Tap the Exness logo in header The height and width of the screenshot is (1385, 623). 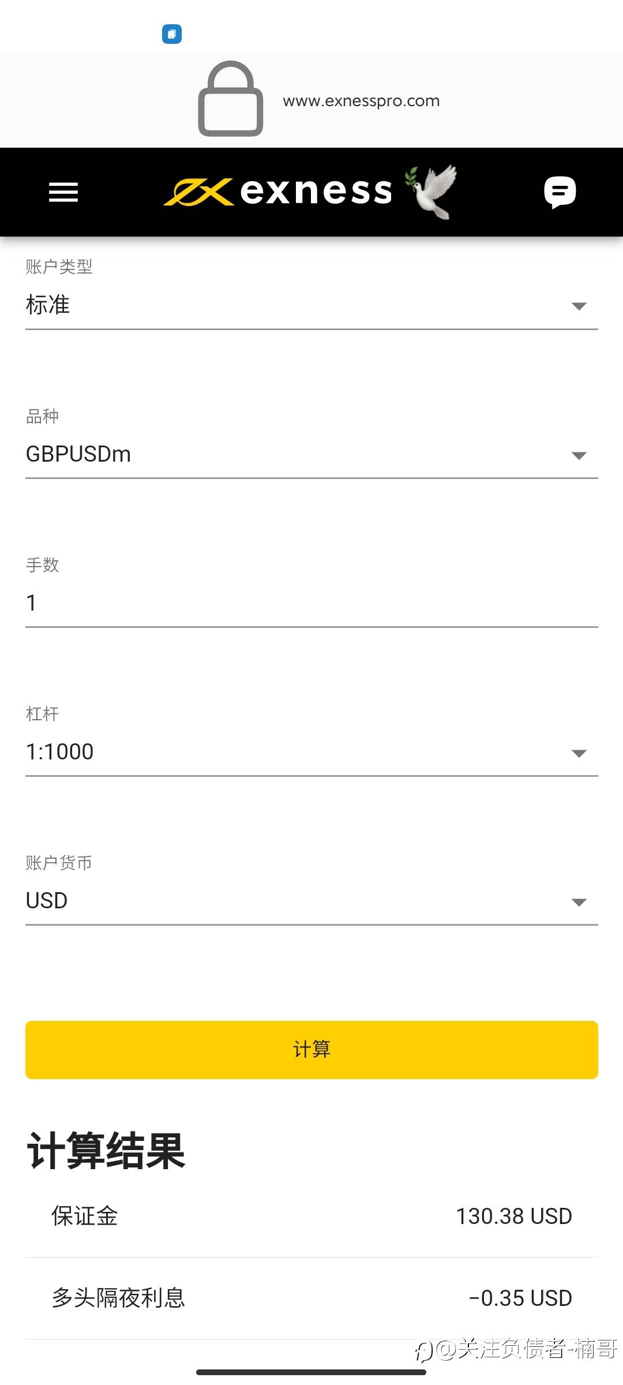tap(278, 192)
